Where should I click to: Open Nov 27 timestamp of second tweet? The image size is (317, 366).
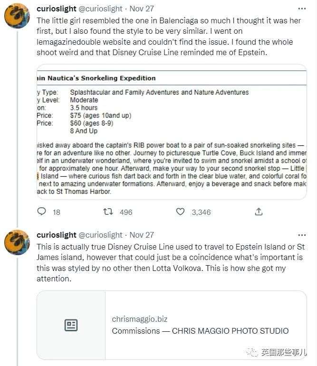point(142,235)
